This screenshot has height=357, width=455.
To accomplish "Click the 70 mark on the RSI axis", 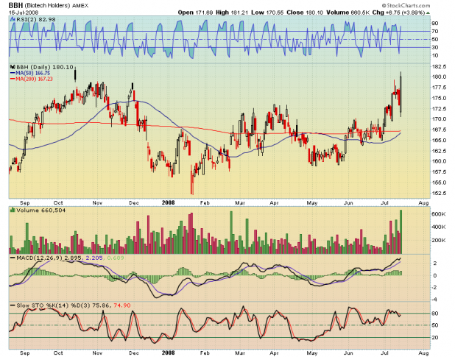I will (x=435, y=32).
